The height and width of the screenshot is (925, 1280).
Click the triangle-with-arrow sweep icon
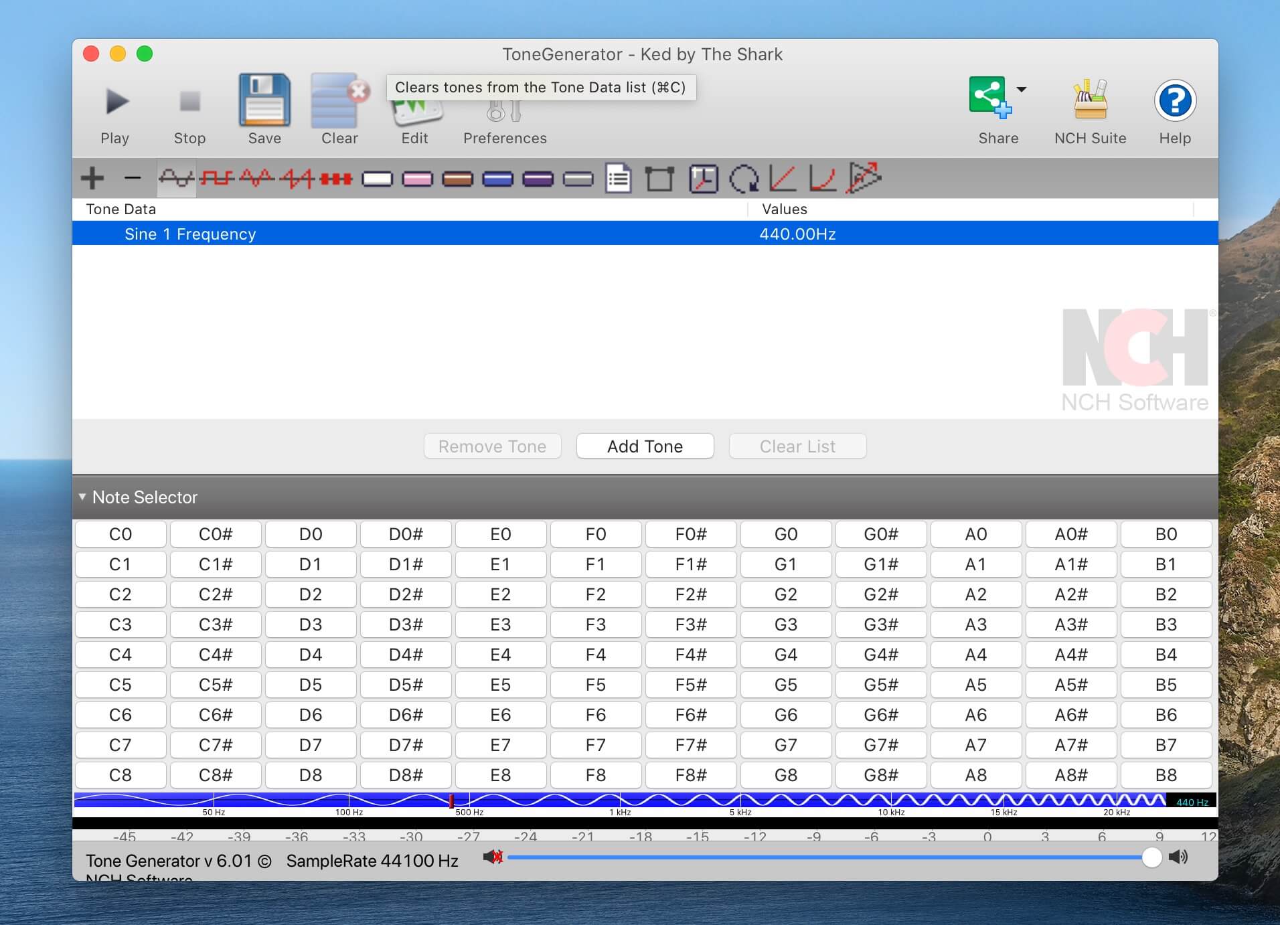(x=864, y=178)
